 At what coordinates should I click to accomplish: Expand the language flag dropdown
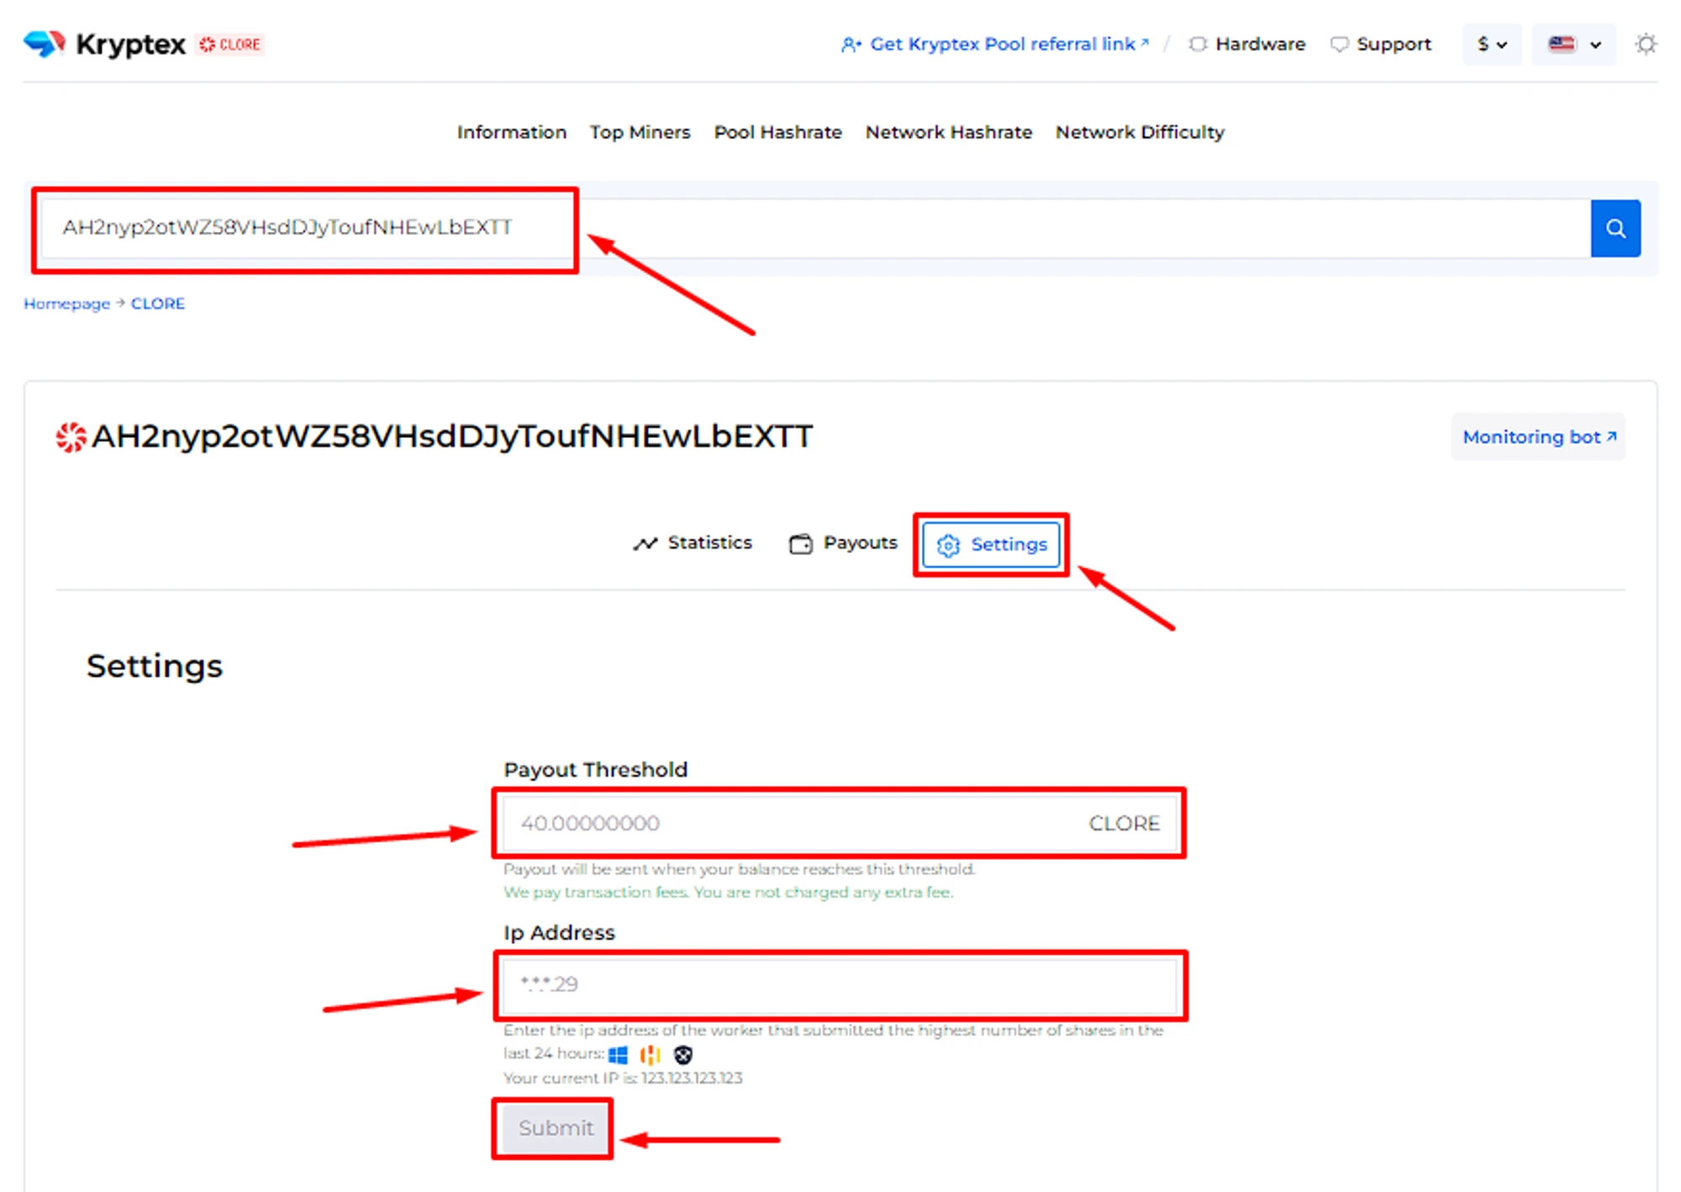pyautogui.click(x=1573, y=44)
